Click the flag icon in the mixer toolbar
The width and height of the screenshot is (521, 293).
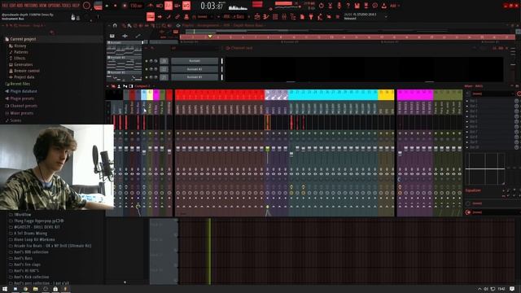[125, 86]
